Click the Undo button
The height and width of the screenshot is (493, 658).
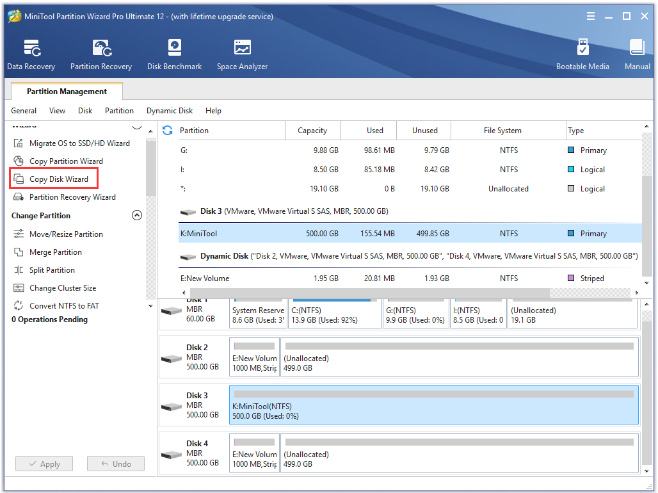click(116, 464)
